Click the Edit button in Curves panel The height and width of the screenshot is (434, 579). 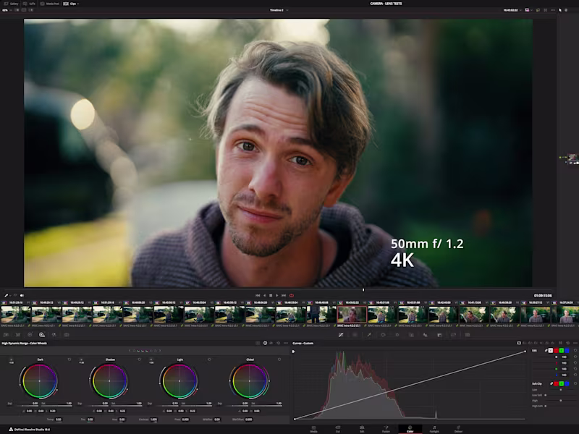click(534, 351)
